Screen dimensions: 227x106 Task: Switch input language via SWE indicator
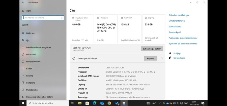click(186, 103)
